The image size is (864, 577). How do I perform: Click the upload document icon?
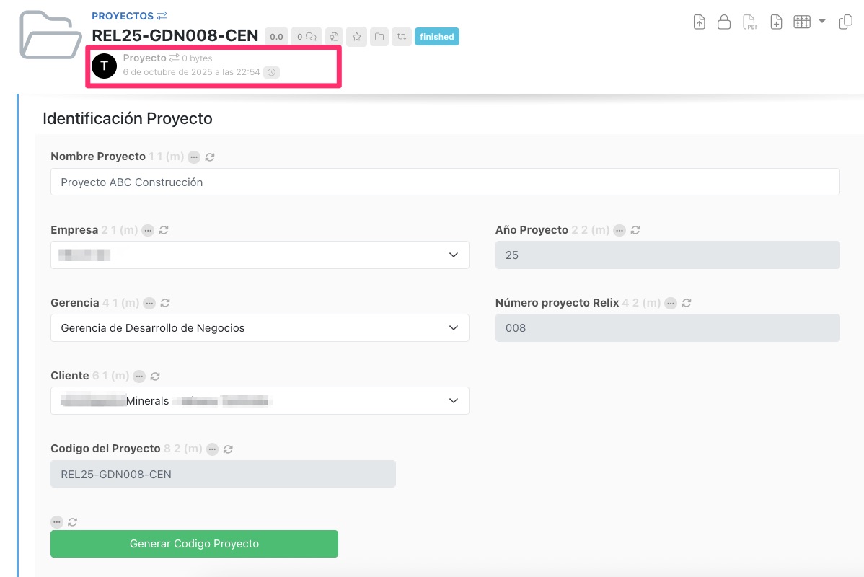pyautogui.click(x=699, y=22)
